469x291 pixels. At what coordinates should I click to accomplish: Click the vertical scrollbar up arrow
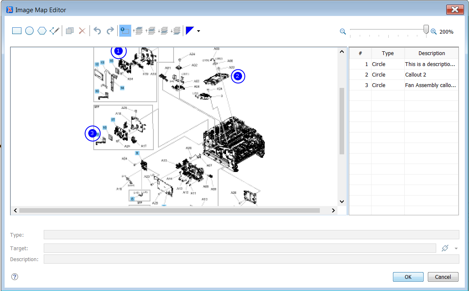click(x=342, y=51)
